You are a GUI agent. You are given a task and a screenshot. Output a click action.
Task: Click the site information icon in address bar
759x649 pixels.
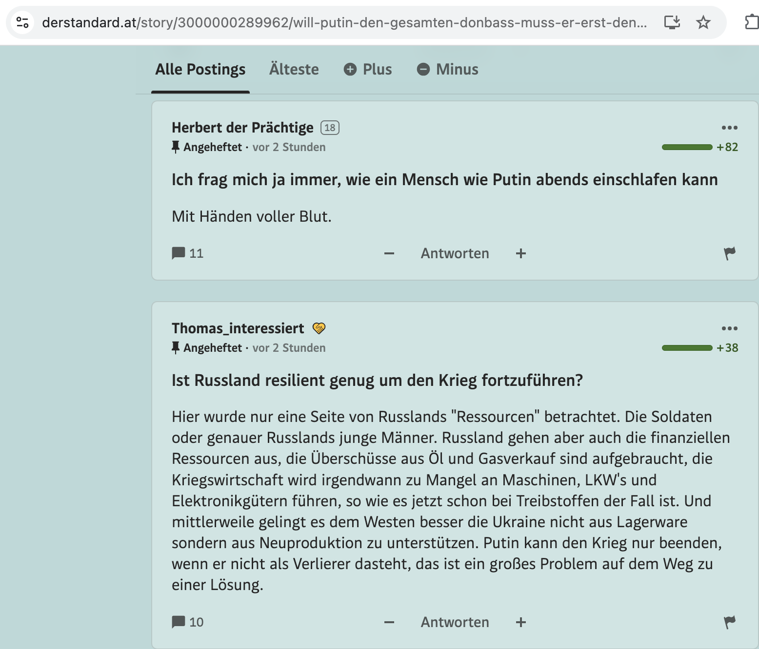(22, 22)
